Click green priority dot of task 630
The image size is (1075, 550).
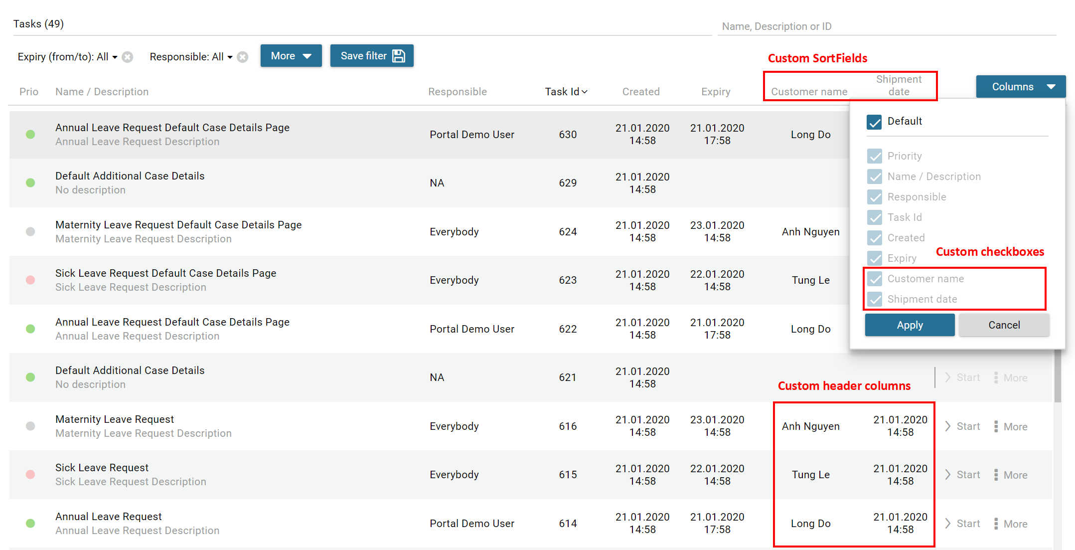[30, 134]
